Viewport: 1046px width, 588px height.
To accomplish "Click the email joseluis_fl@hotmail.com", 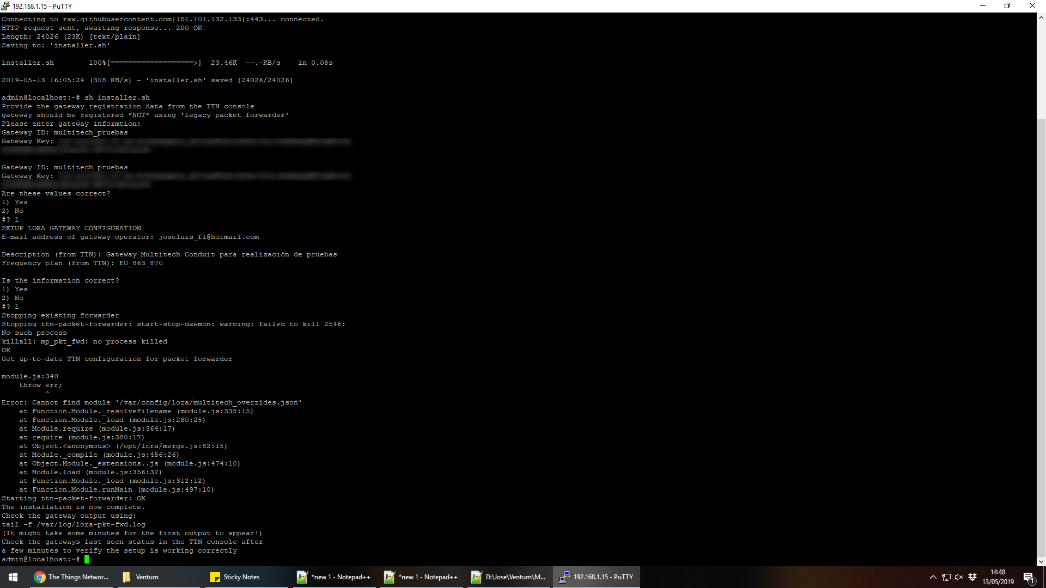I will tap(209, 237).
